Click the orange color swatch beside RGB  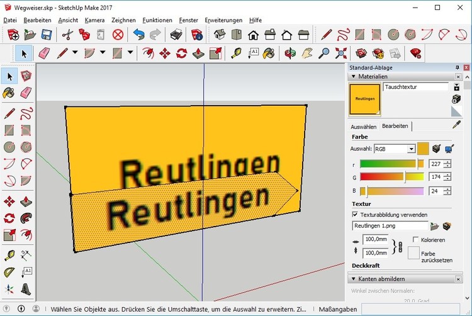pyautogui.click(x=423, y=149)
